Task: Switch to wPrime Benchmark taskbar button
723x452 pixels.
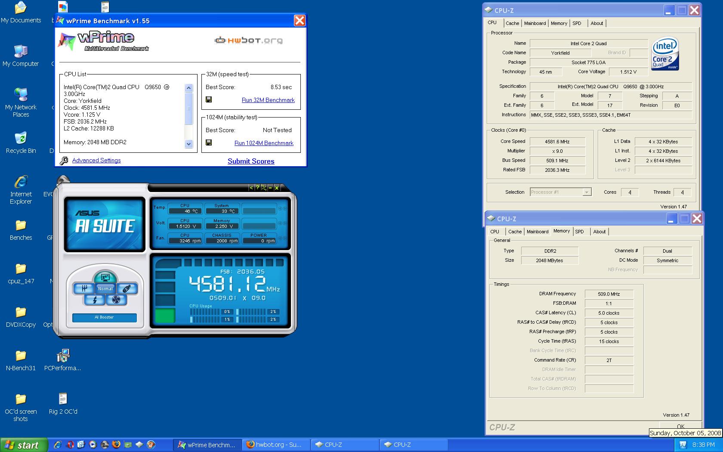Action: 207,445
